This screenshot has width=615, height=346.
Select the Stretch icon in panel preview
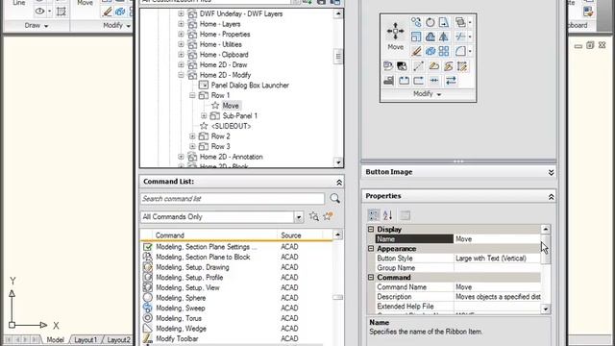[x=444, y=22]
